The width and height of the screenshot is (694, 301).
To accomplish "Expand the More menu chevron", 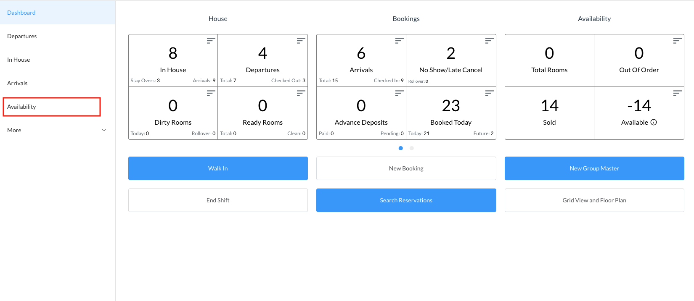I will [104, 130].
